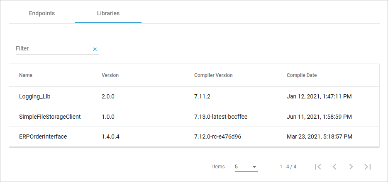
Task: Click the Jan 12, 2021 compile date
Action: (x=319, y=97)
